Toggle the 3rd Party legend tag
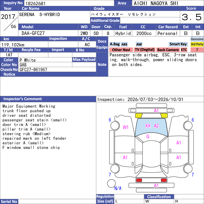This screenshot has width=204, height=204. click(197, 44)
